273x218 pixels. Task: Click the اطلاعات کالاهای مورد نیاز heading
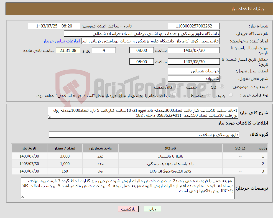(x=243, y=123)
